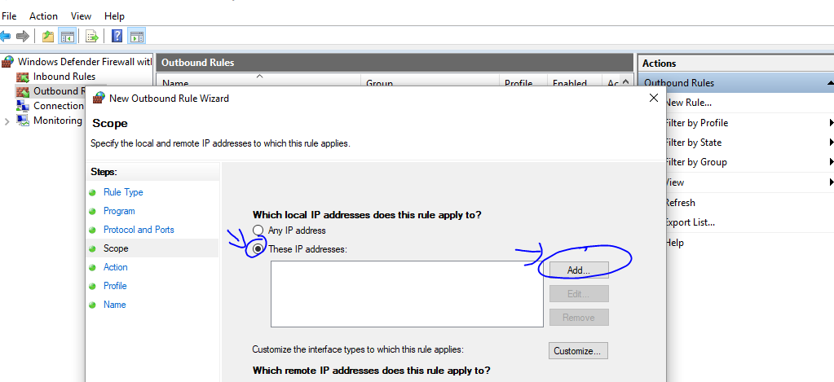
Task: Click the Windows Defender Firewall root node icon
Action: coord(8,62)
